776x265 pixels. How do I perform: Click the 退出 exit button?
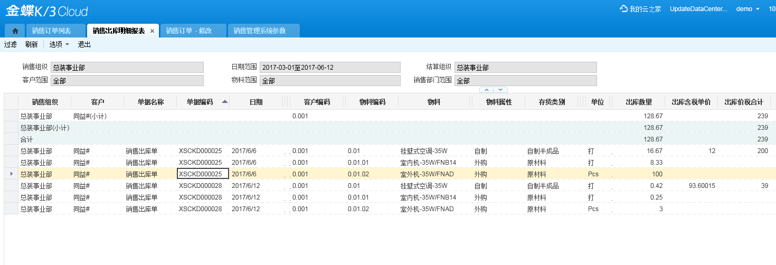coord(84,44)
